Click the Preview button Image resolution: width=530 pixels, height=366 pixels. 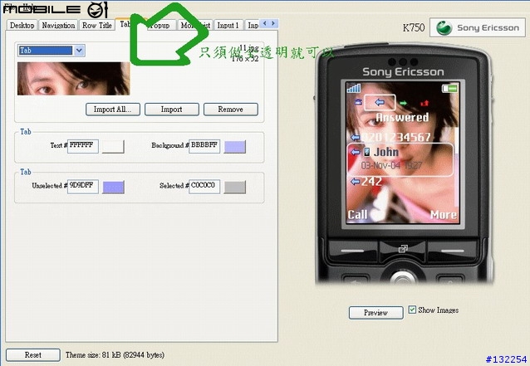pyautogui.click(x=375, y=313)
